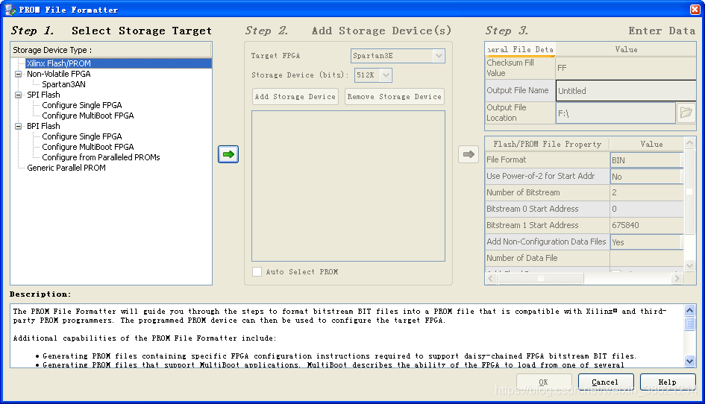Collapse the BPI Flash tree node
This screenshot has height=404, width=705.
click(19, 126)
